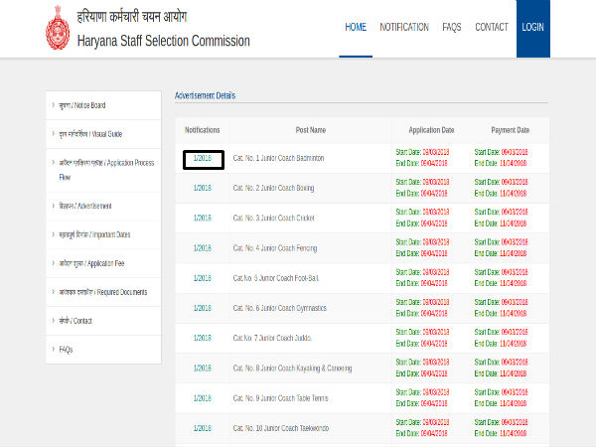This screenshot has height=447, width=596.
Task: Click 'Cat. No. 2 Junior Coach Boxing' text
Action: pos(274,188)
